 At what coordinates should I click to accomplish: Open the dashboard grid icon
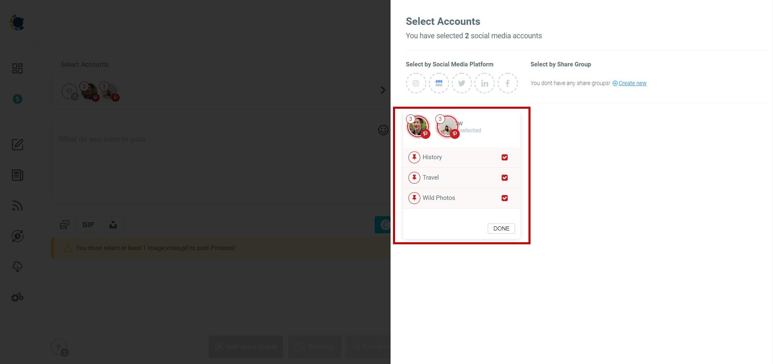17,68
